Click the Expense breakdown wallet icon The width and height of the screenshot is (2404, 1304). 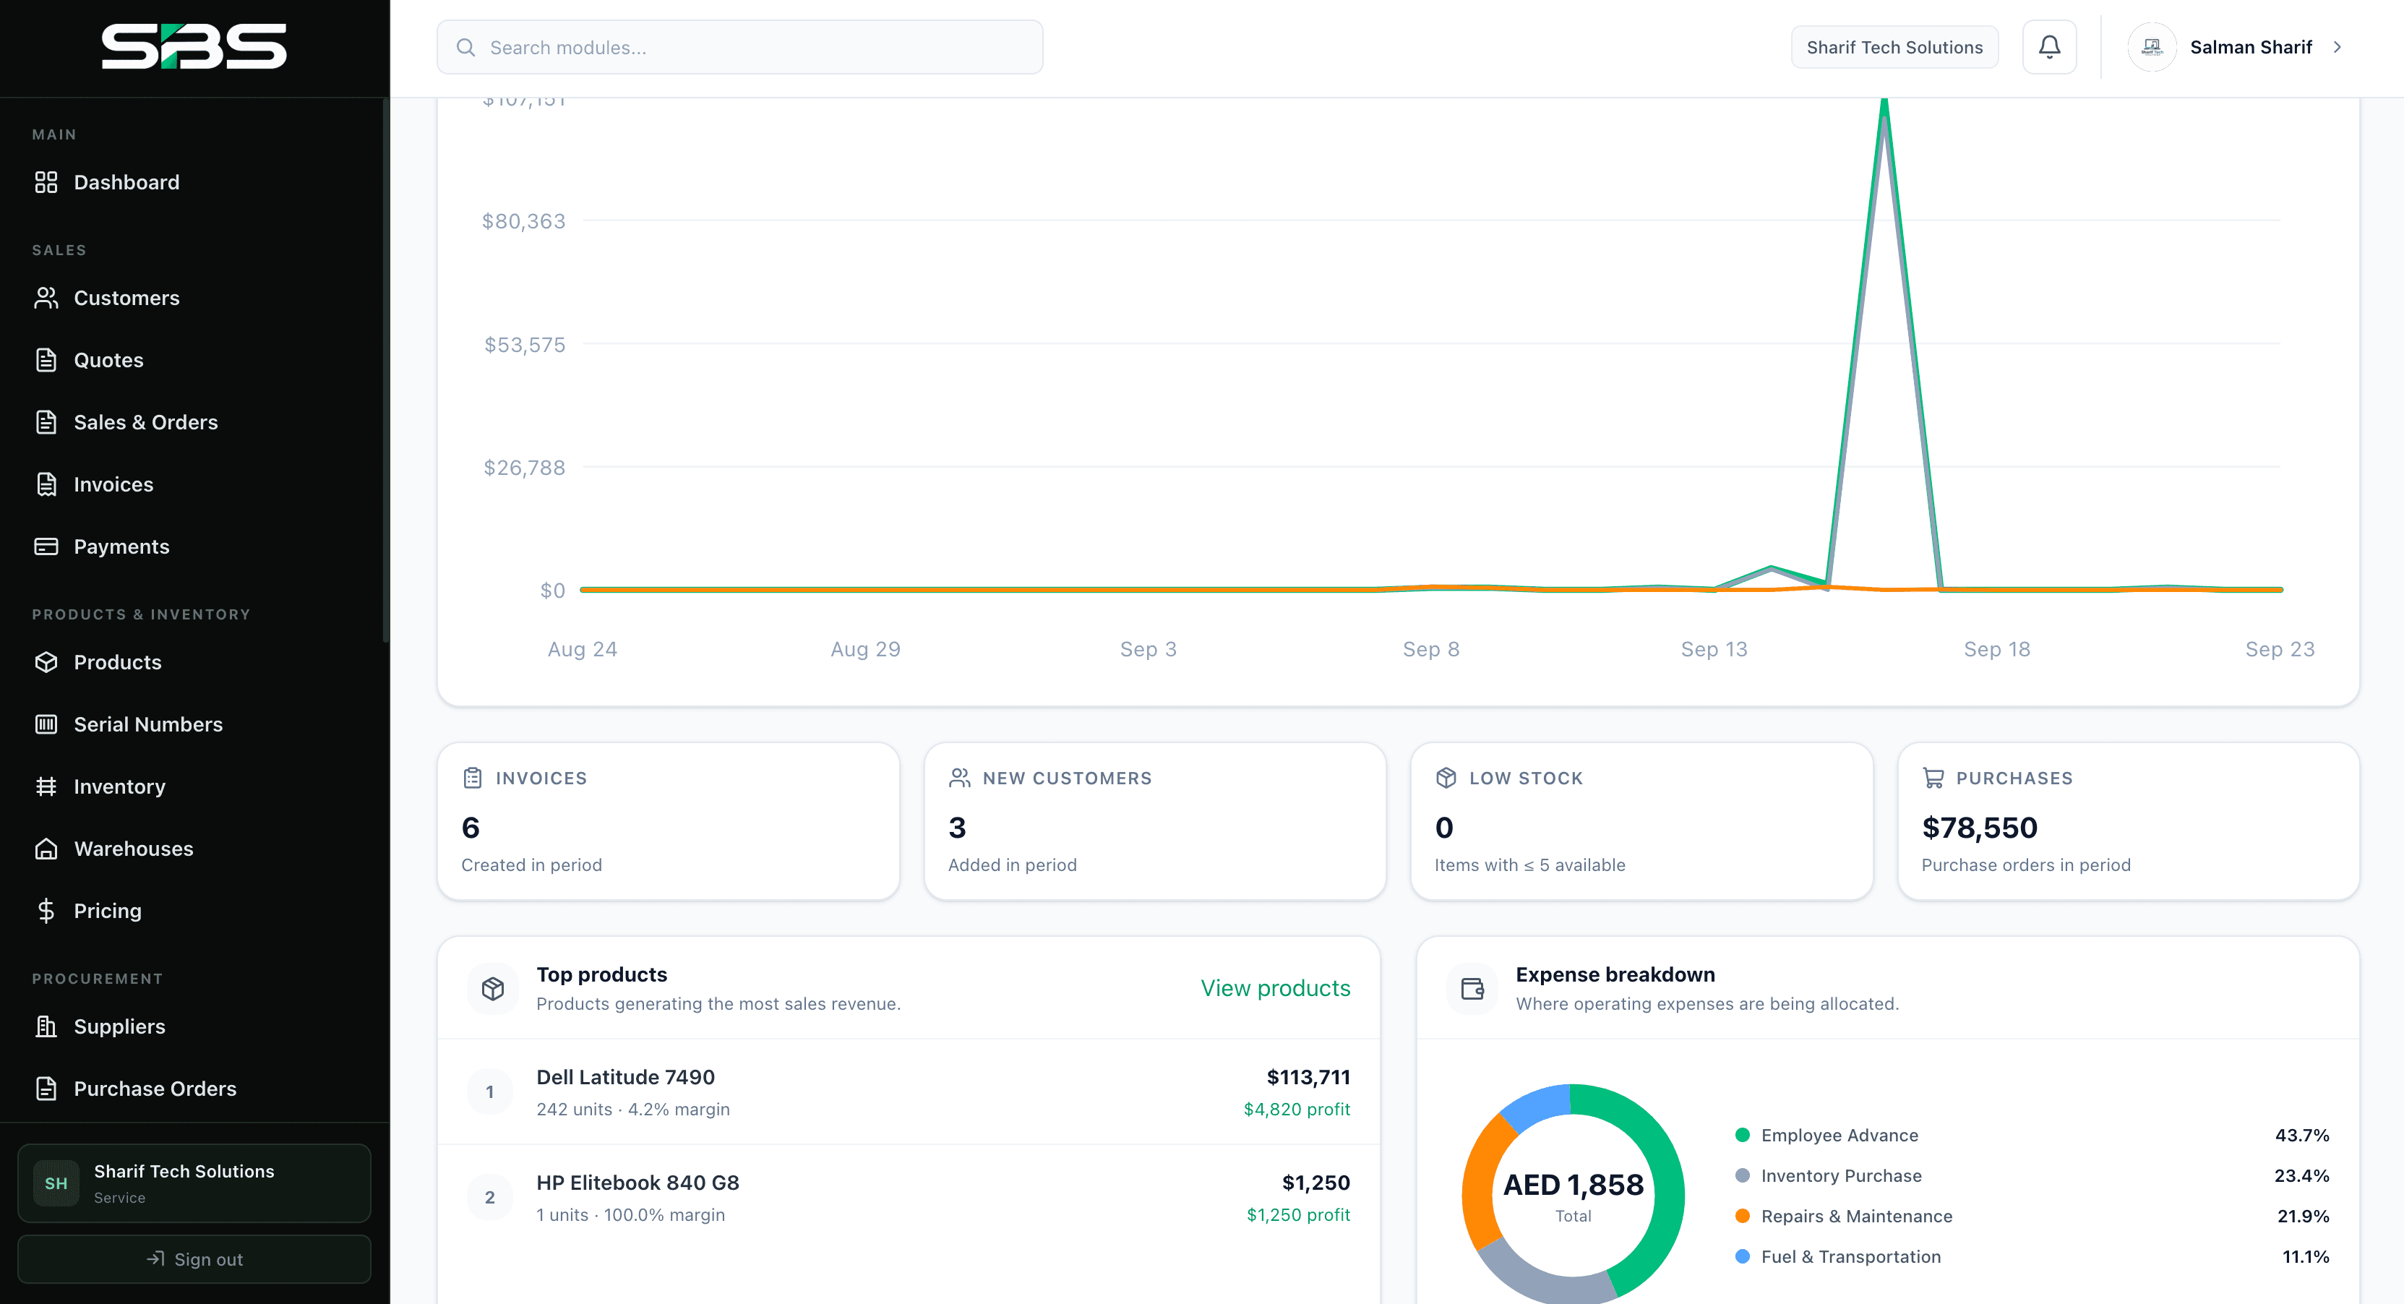pos(1472,989)
